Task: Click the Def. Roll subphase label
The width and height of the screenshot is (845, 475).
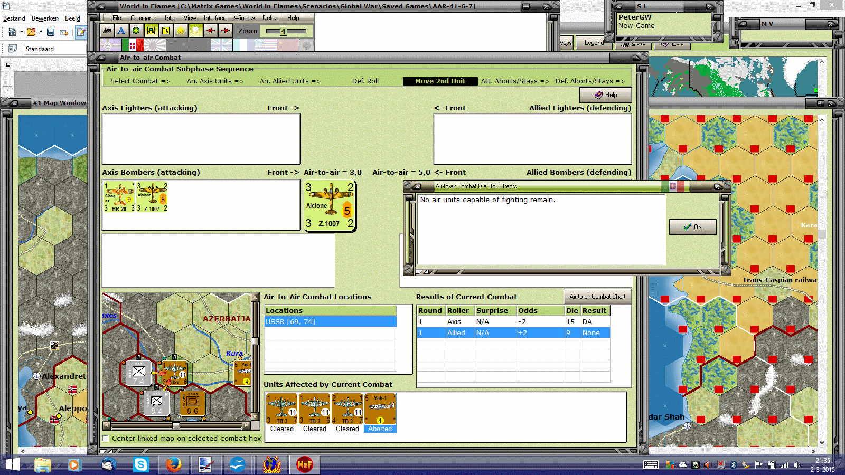Action: [365, 81]
